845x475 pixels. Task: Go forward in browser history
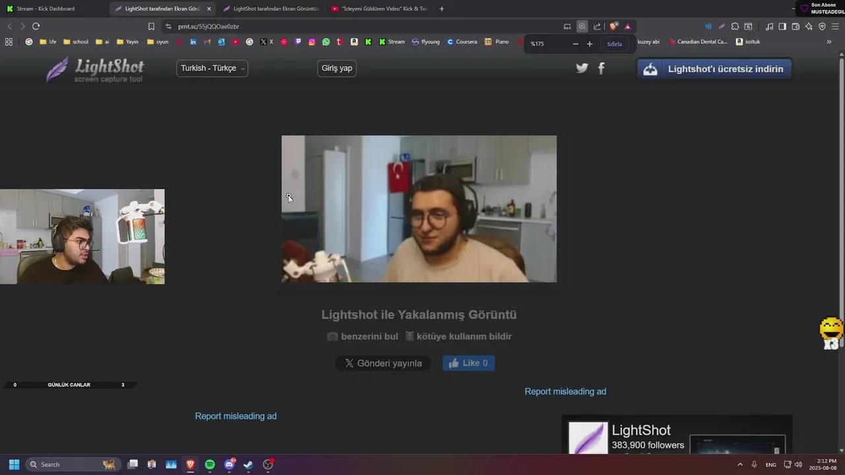tap(22, 26)
